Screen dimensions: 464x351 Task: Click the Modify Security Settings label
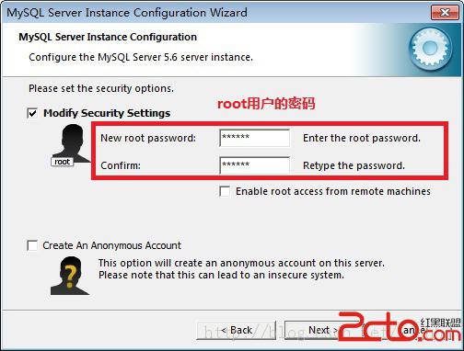pyautogui.click(x=107, y=113)
